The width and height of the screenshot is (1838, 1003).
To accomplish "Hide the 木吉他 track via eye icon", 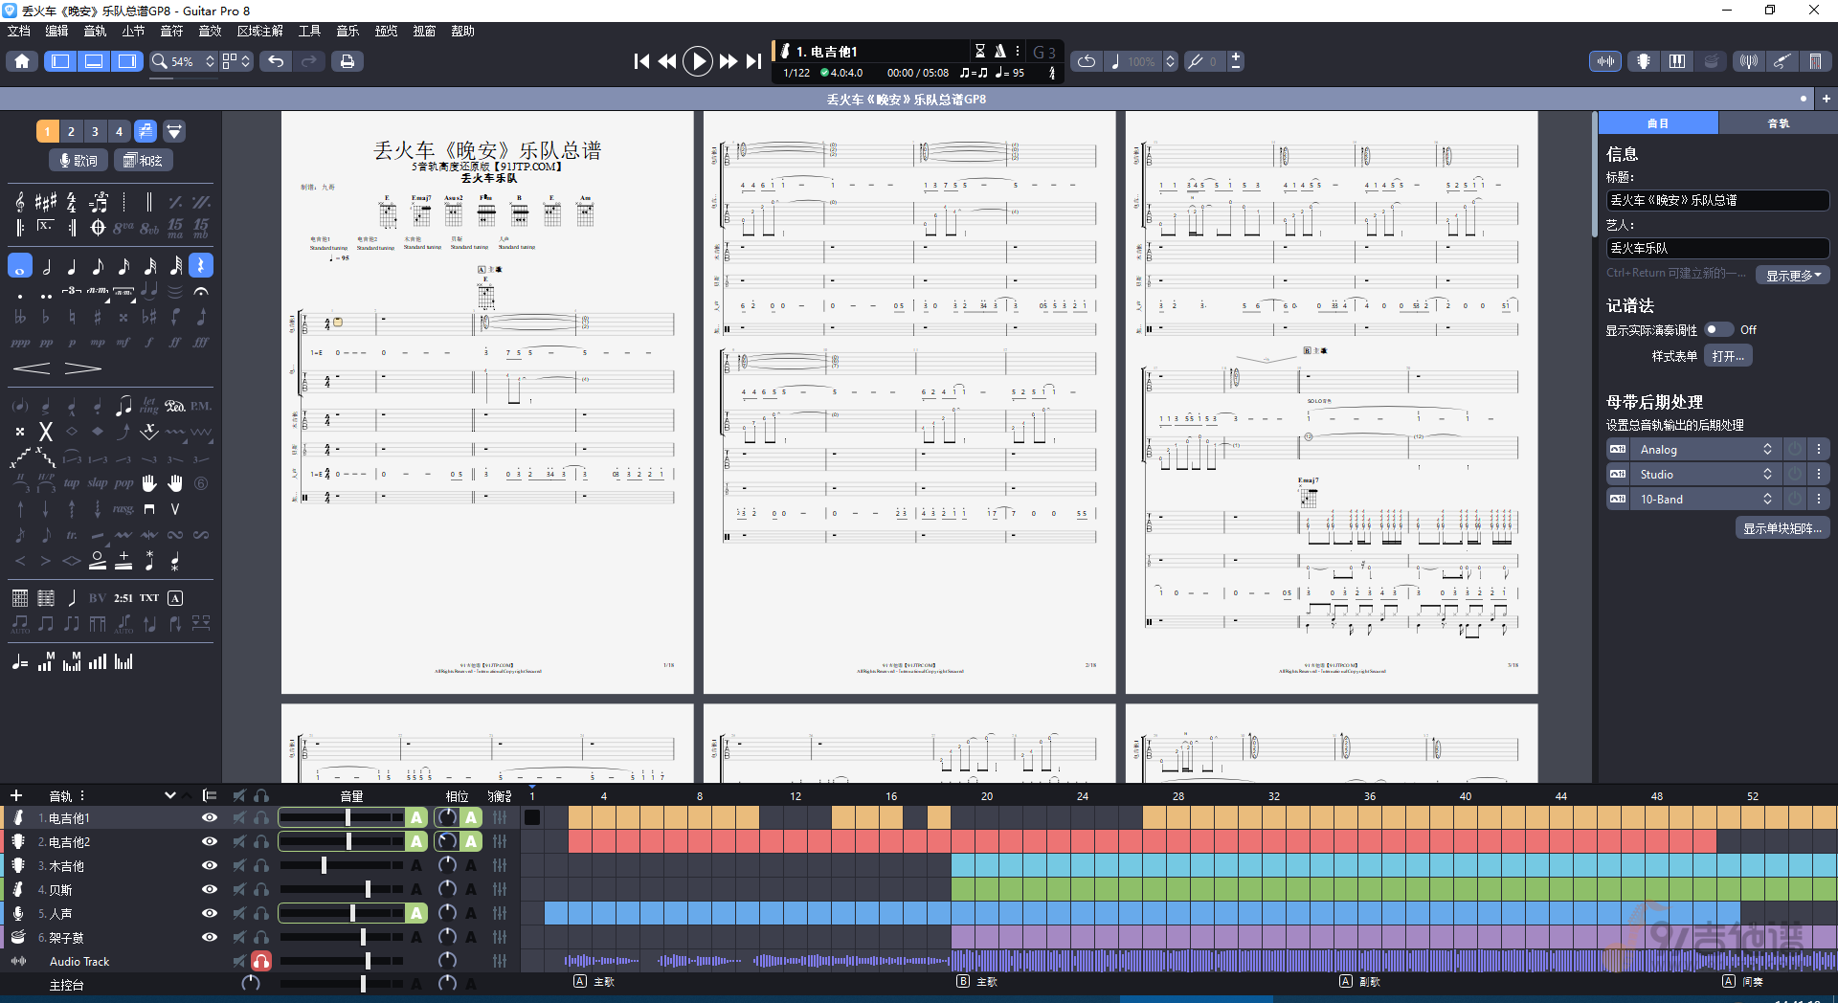I will [x=209, y=866].
